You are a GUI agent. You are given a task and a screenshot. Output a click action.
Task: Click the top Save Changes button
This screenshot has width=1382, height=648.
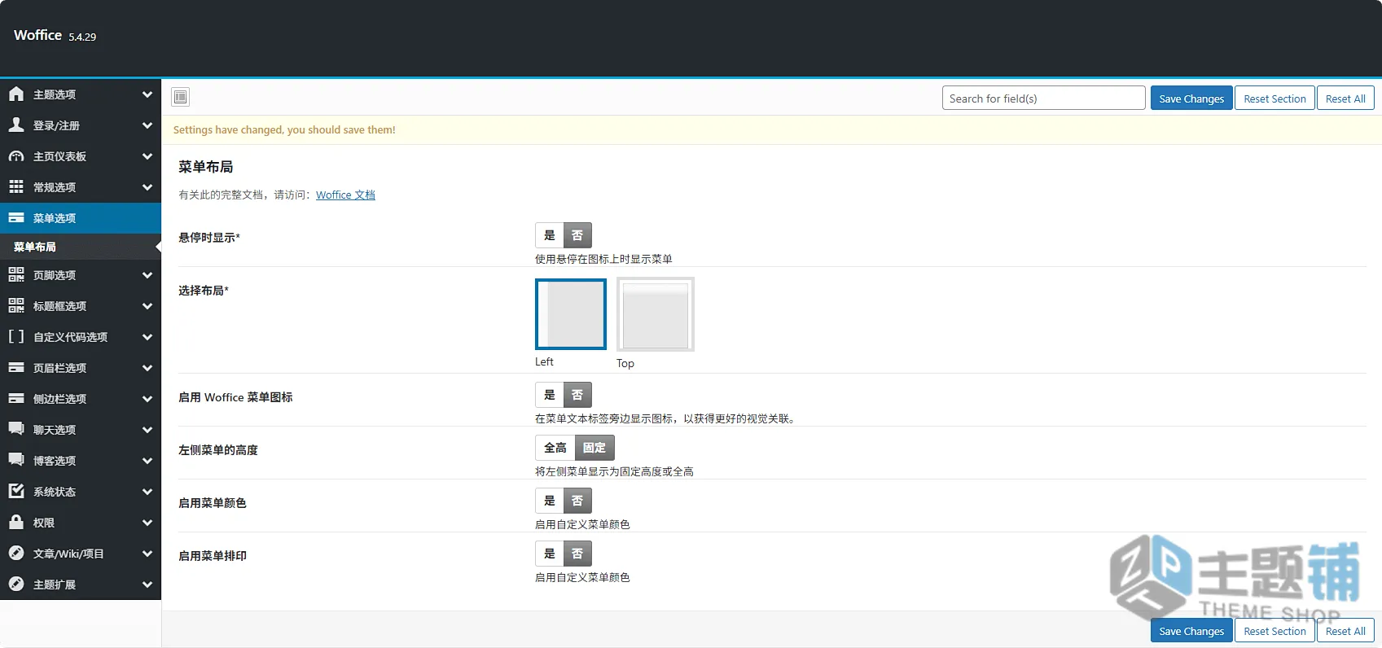coord(1191,99)
